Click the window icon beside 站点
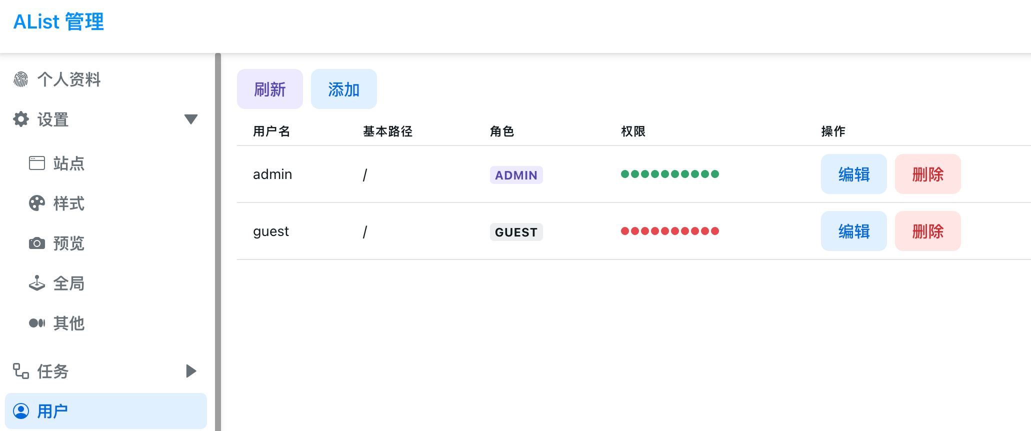Image resolution: width=1031 pixels, height=431 pixels. tap(37, 163)
